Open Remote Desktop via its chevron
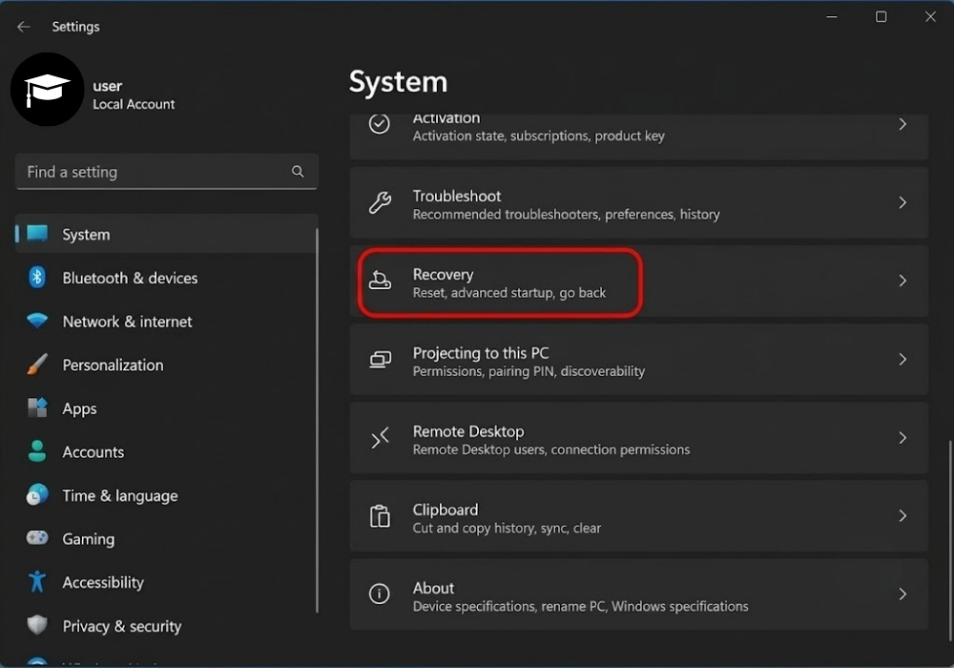This screenshot has width=954, height=668. 902,437
